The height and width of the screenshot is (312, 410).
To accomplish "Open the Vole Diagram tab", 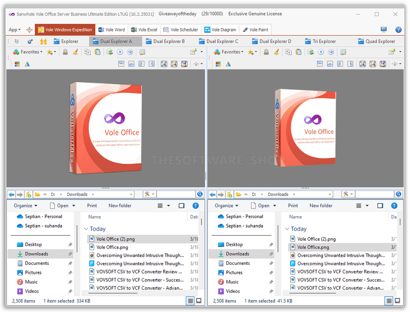I will click(x=220, y=30).
